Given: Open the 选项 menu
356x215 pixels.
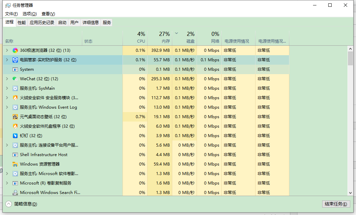Looking at the screenshot, I should click(29, 14).
